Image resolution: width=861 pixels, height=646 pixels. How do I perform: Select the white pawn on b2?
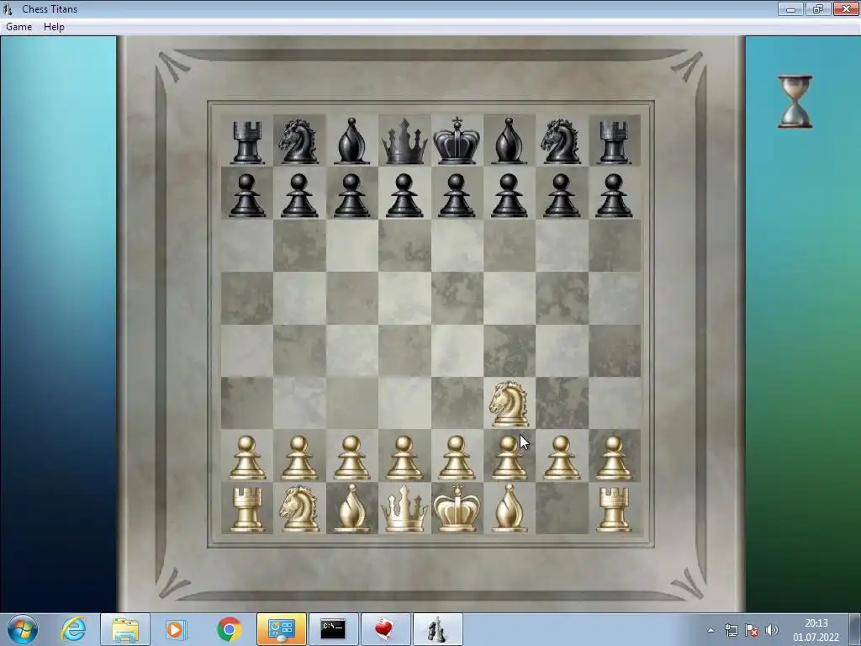click(298, 458)
